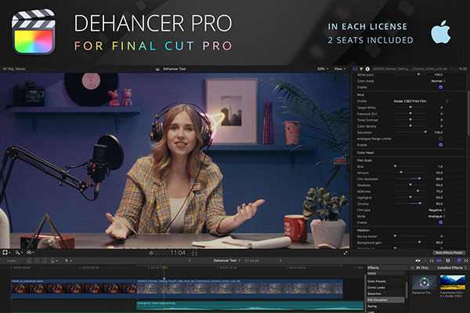The height and width of the screenshot is (313, 470).
Task: Open the Profile Kodak 2383 Print Film dropdown
Action: pyautogui.click(x=420, y=101)
